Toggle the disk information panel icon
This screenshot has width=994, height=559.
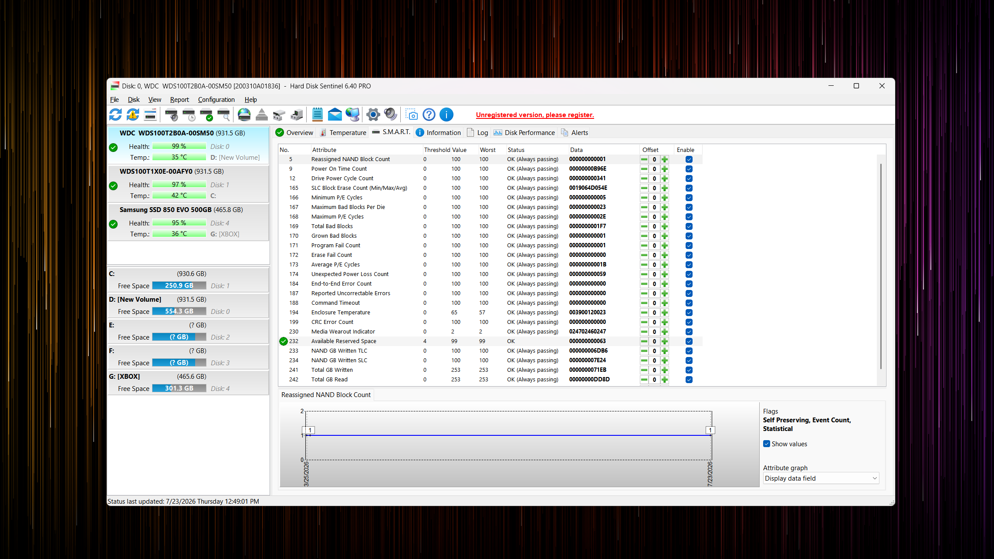point(150,115)
